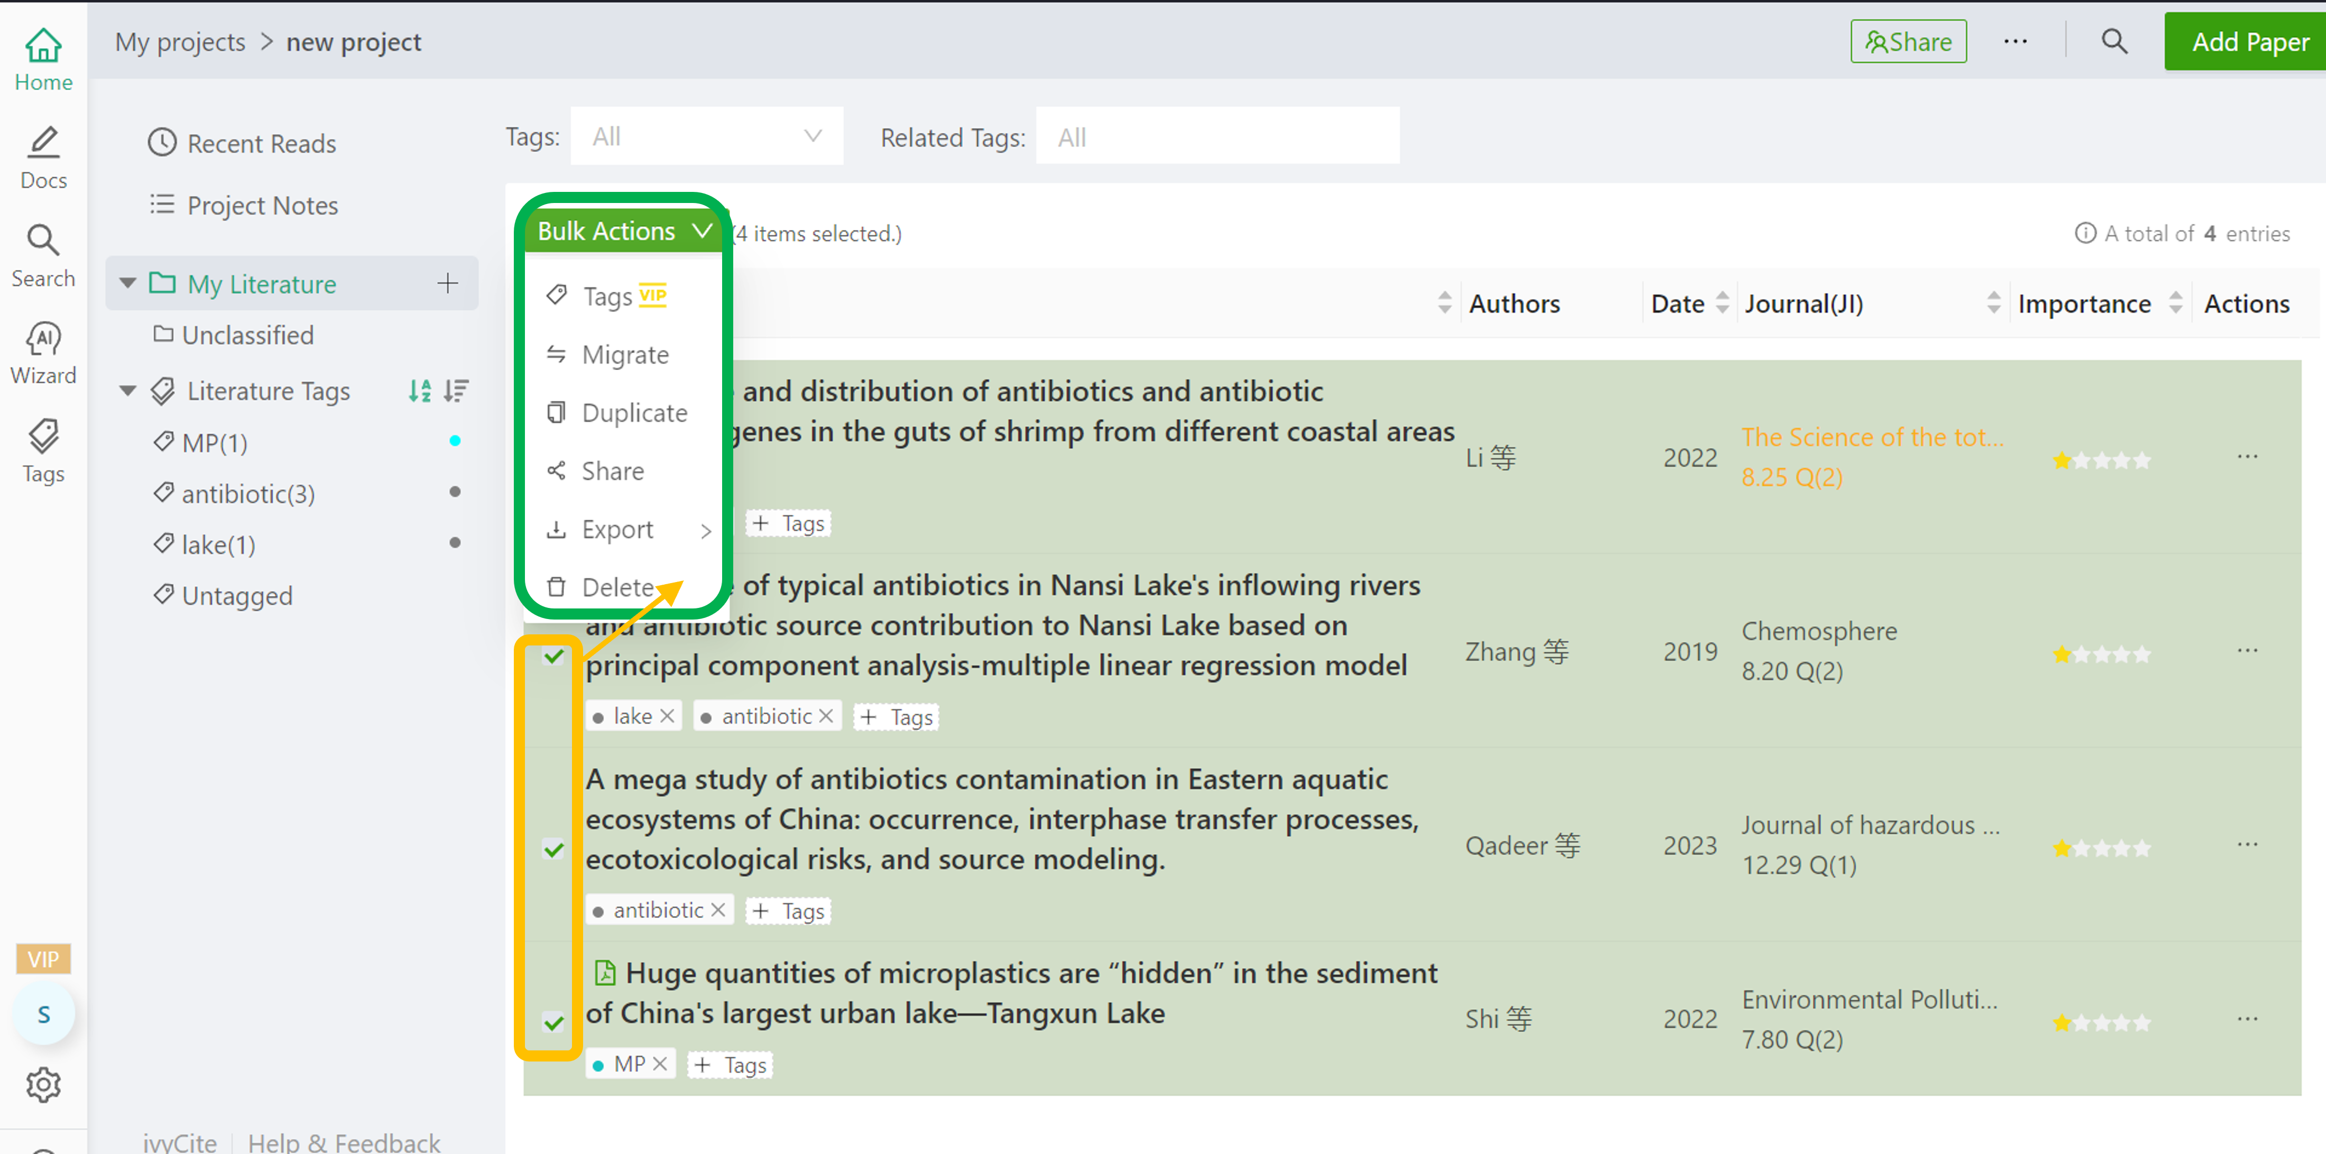Uncheck the mega study paper checkbox

click(x=553, y=849)
